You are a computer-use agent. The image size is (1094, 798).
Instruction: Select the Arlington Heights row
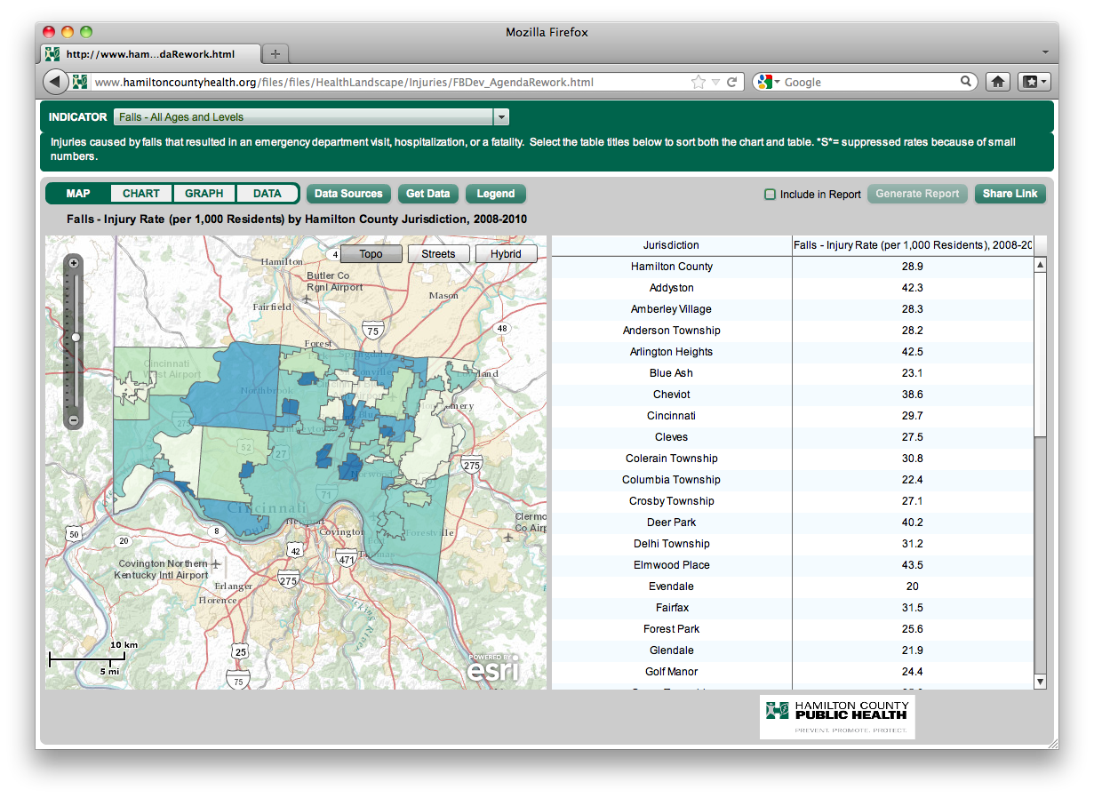(793, 352)
